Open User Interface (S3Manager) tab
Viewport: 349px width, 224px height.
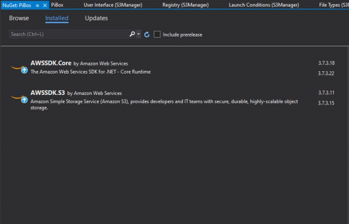(113, 5)
